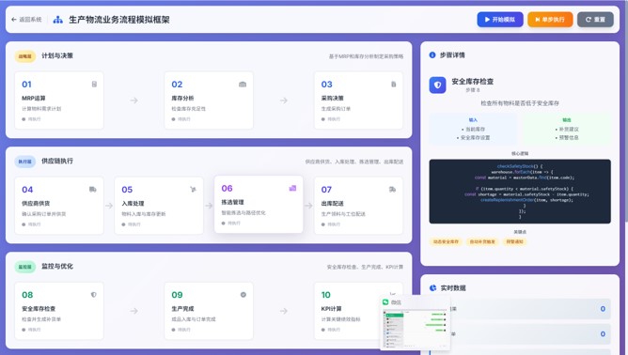Click the 返回系统 back link

26,19
